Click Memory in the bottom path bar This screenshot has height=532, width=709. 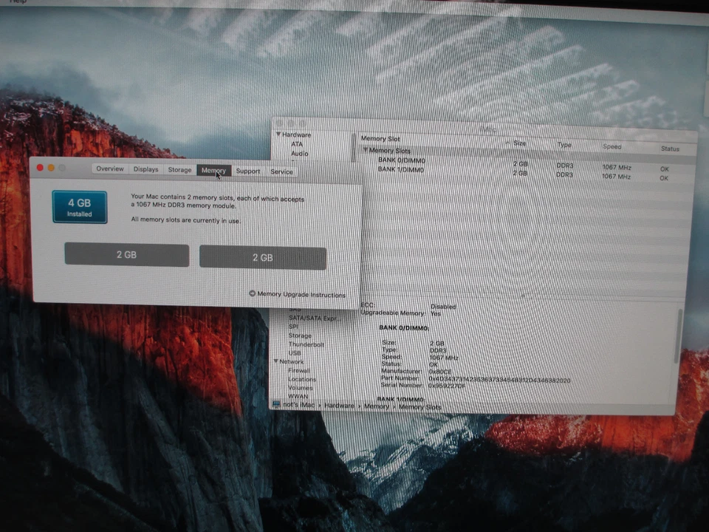pyautogui.click(x=376, y=406)
